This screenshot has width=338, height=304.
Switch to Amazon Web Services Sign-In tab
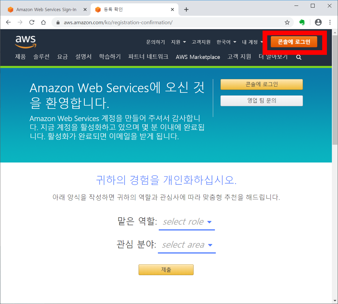point(46,9)
